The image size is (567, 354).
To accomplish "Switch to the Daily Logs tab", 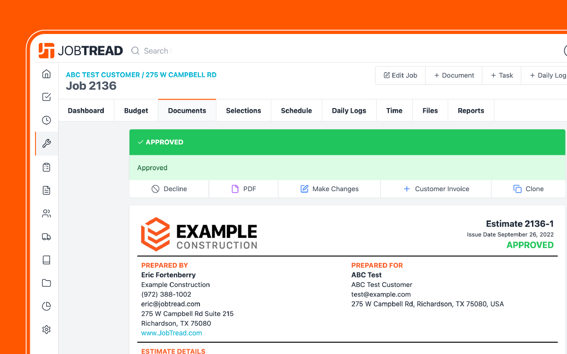I will pos(349,110).
